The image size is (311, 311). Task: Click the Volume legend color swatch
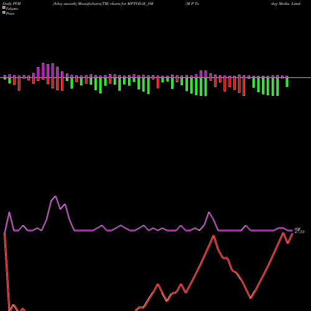(4, 7)
